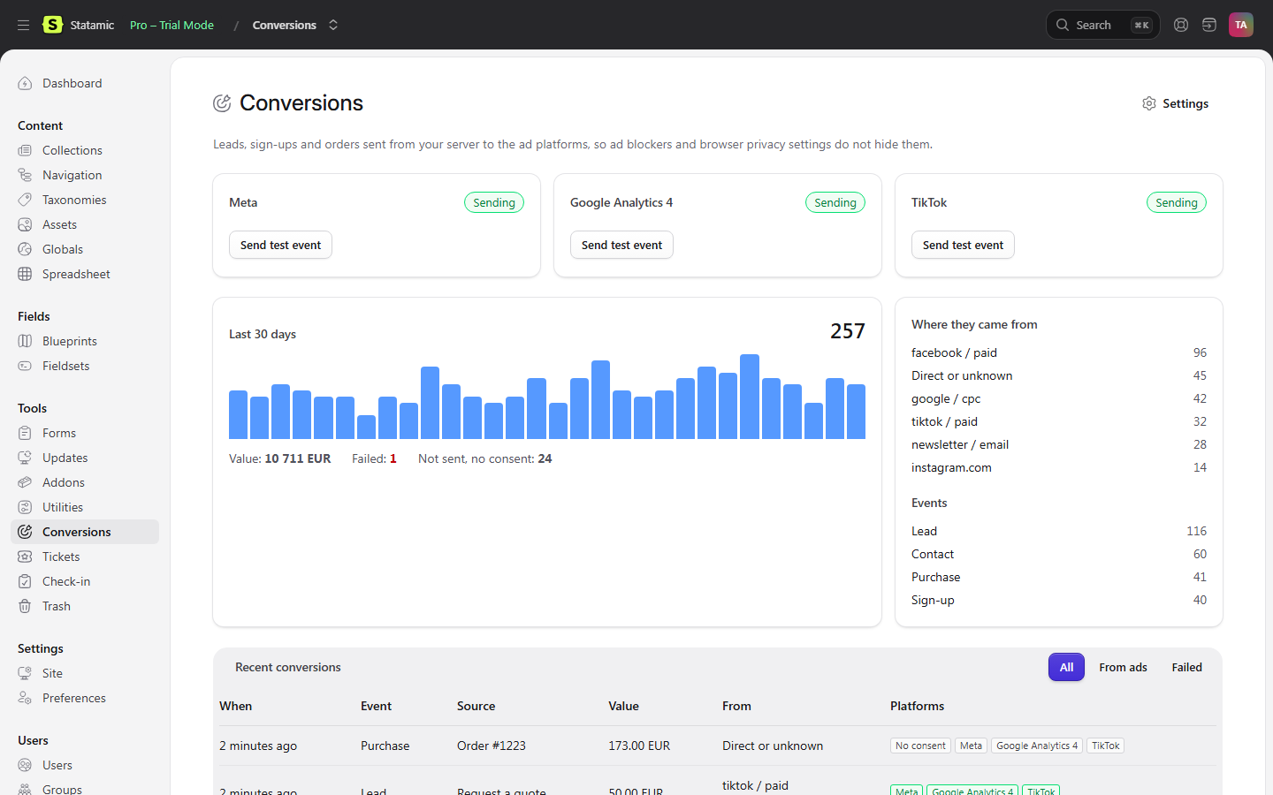Open the help lifebuoy icon in top bar

(x=1181, y=25)
